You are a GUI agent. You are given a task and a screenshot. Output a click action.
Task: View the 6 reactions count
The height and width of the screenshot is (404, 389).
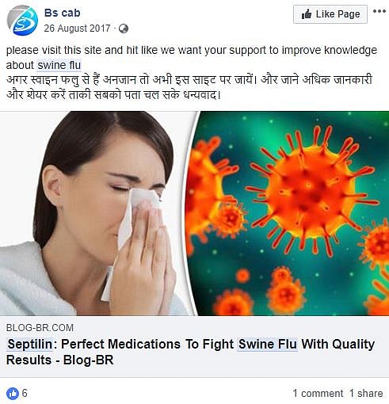tap(25, 393)
